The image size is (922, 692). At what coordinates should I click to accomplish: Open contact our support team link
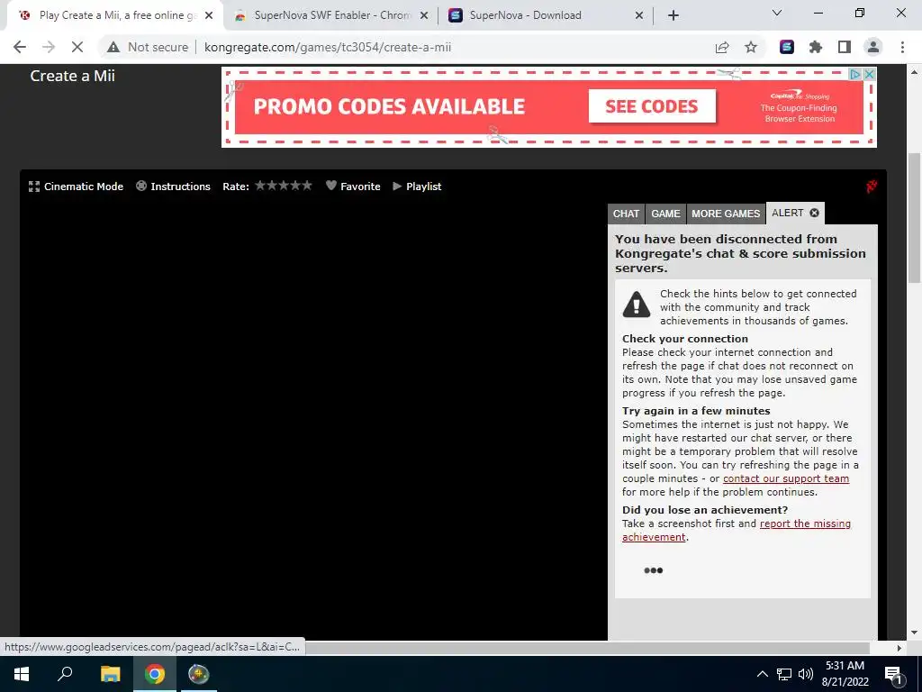pyautogui.click(x=785, y=478)
